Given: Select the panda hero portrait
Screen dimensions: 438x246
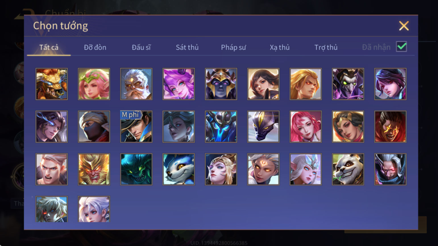Looking at the screenshot, I should [x=348, y=169].
